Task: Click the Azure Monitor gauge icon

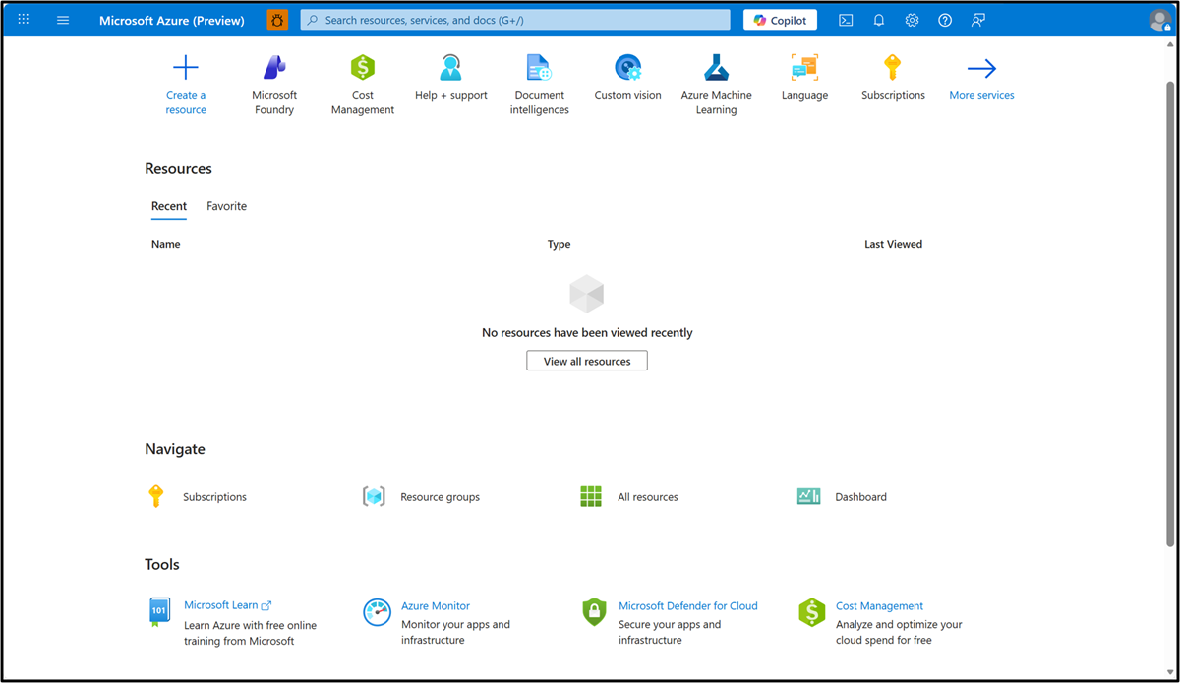Action: [x=377, y=611]
